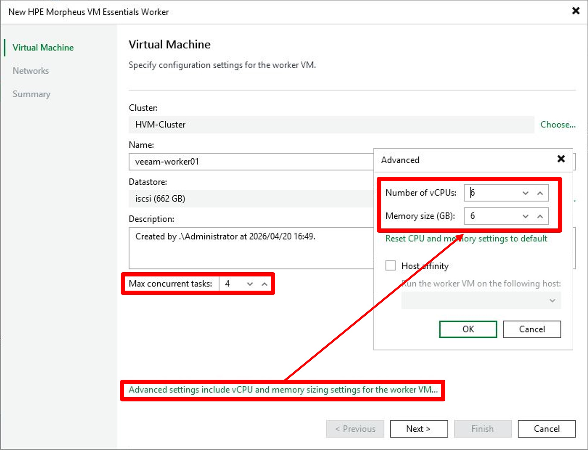Select the Virtual Machine wizard step
Screen dimensions: 588x450
tap(43, 47)
